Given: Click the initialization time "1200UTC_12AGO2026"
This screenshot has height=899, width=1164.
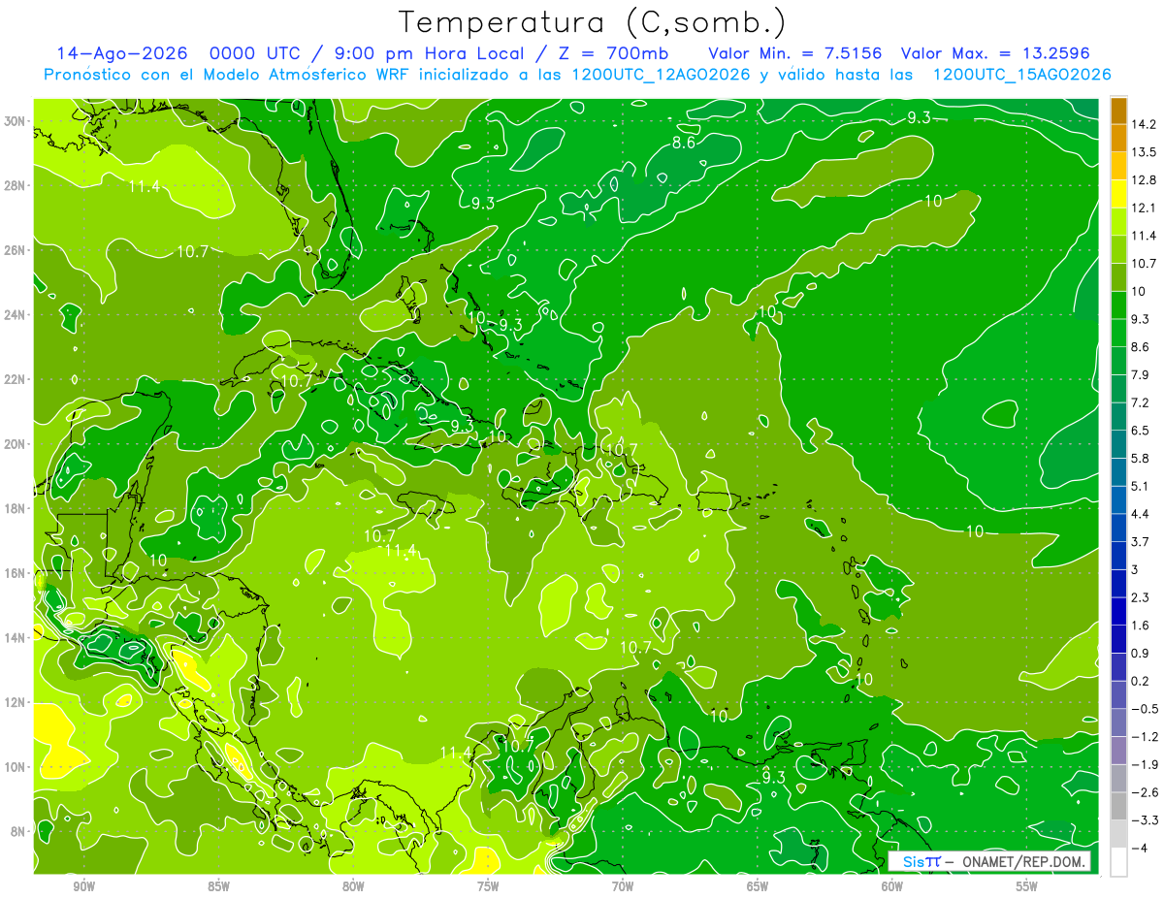Looking at the screenshot, I should coord(660,75).
